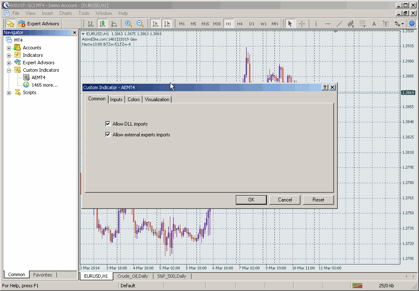Viewport: 419px width, 291px height.
Task: Select the AEMT4 custom indicator
Action: (38, 78)
